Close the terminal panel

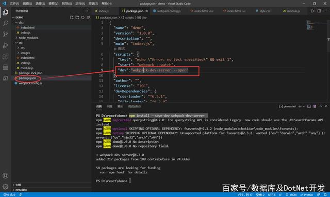coord(326,107)
